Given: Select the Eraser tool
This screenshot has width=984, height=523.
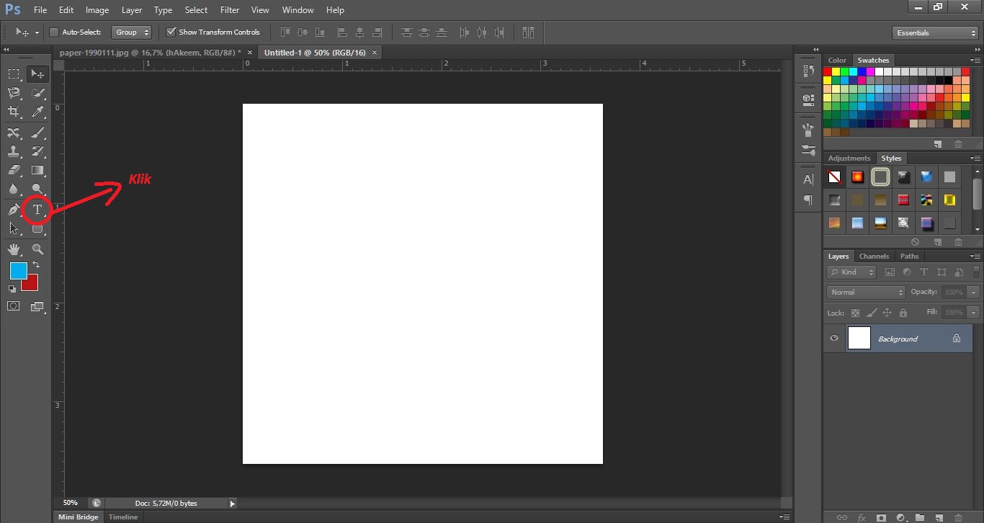Looking at the screenshot, I should [14, 171].
